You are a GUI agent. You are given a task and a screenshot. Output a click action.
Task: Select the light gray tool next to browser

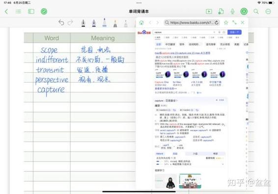point(126,24)
